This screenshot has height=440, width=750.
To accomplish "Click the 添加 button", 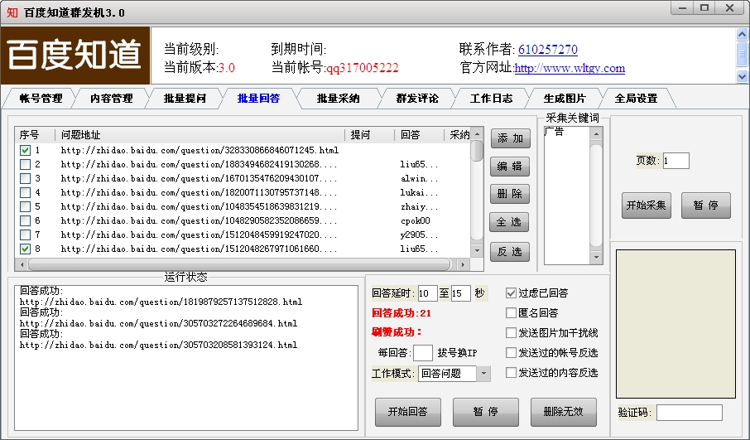I will click(511, 138).
